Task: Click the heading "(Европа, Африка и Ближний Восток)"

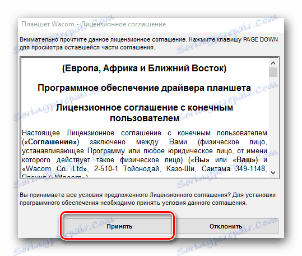Action: 144,68
